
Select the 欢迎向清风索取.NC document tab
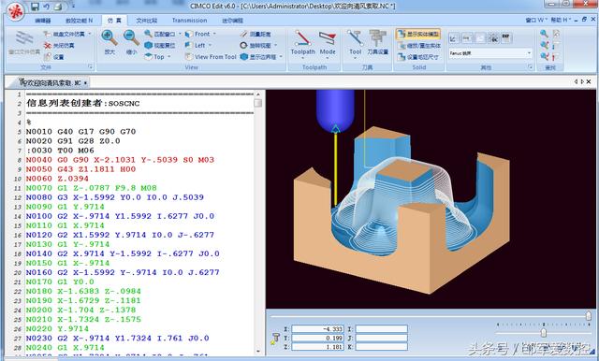(51, 82)
